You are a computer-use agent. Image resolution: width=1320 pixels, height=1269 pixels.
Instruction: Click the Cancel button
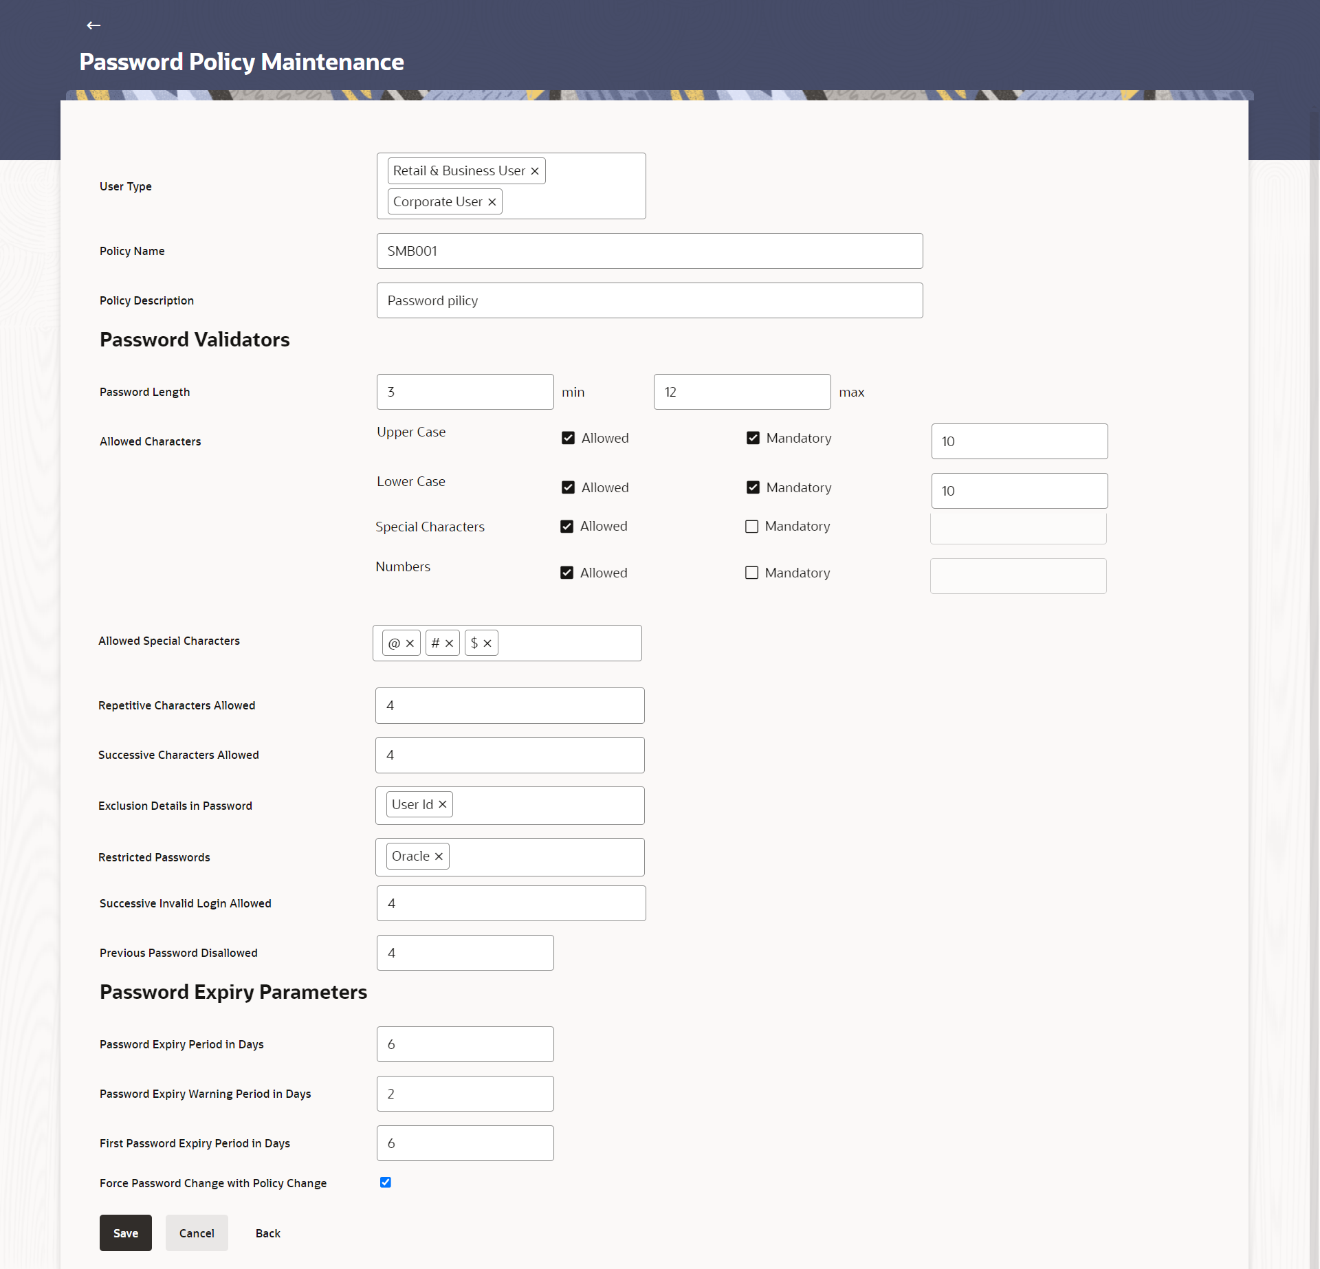tap(197, 1233)
